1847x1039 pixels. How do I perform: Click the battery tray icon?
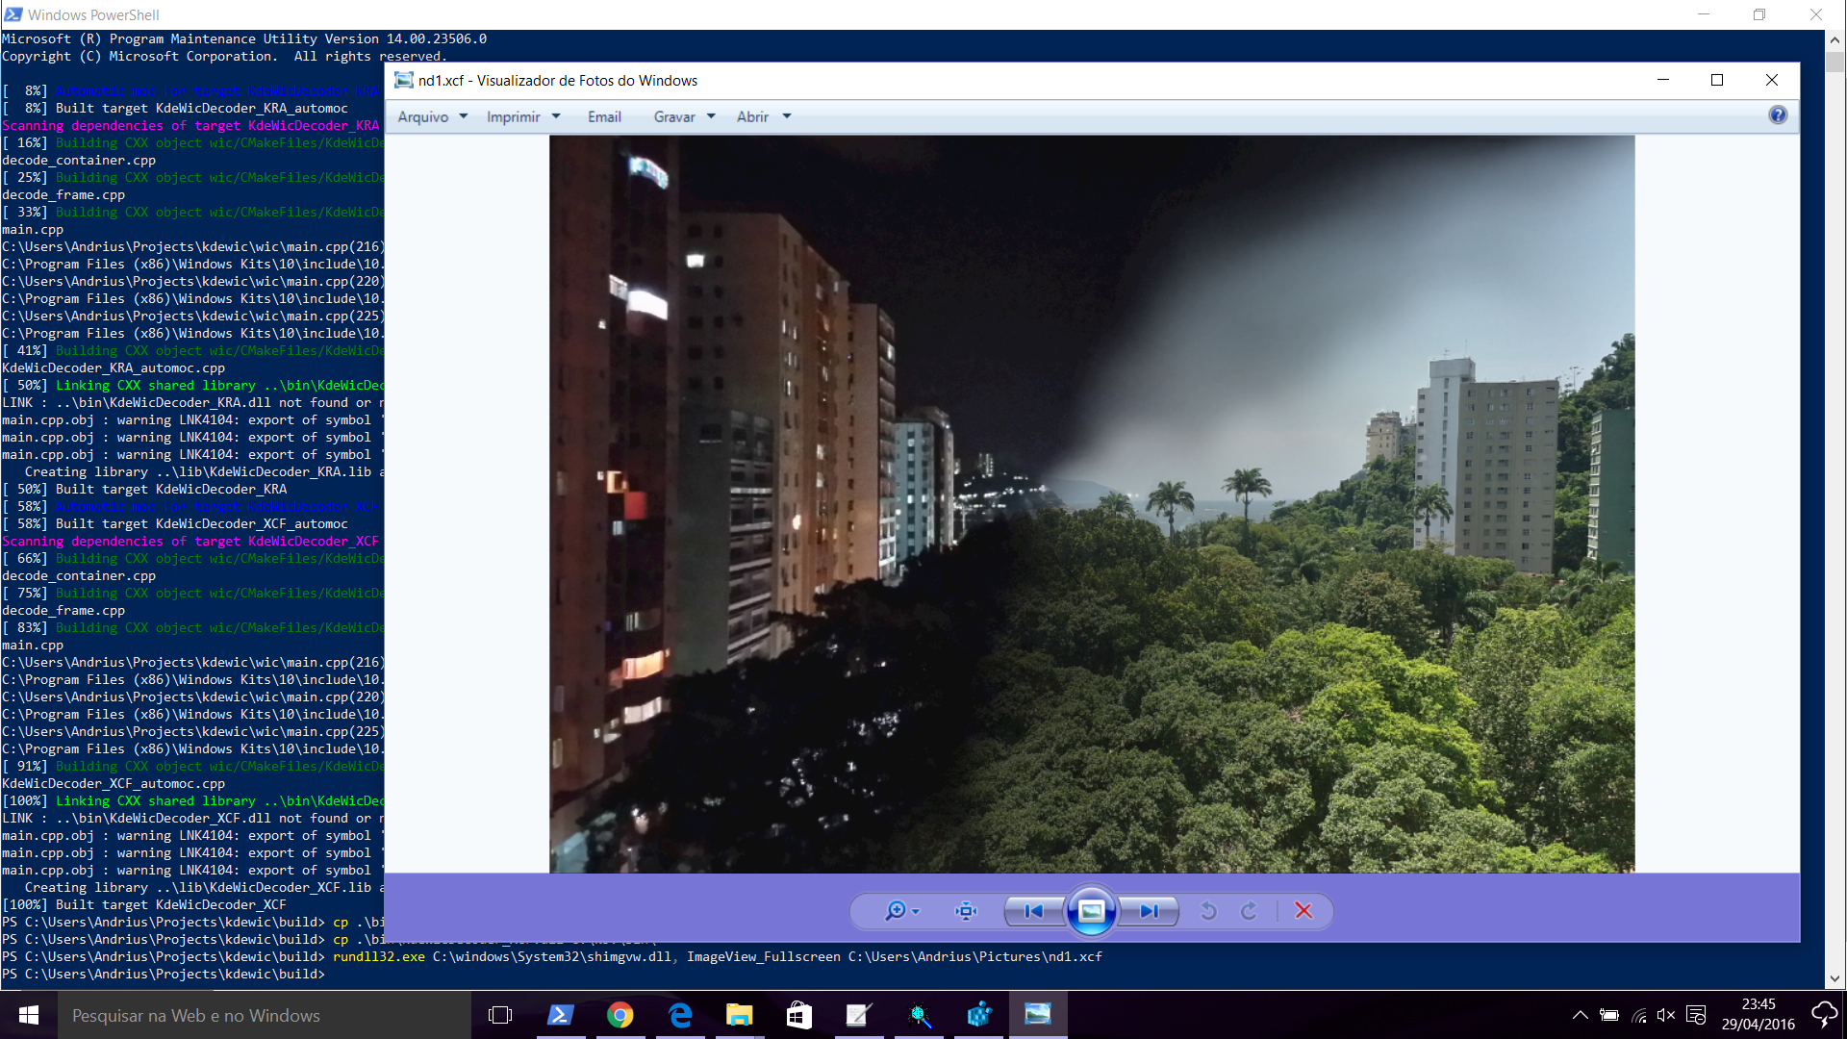tap(1608, 1015)
